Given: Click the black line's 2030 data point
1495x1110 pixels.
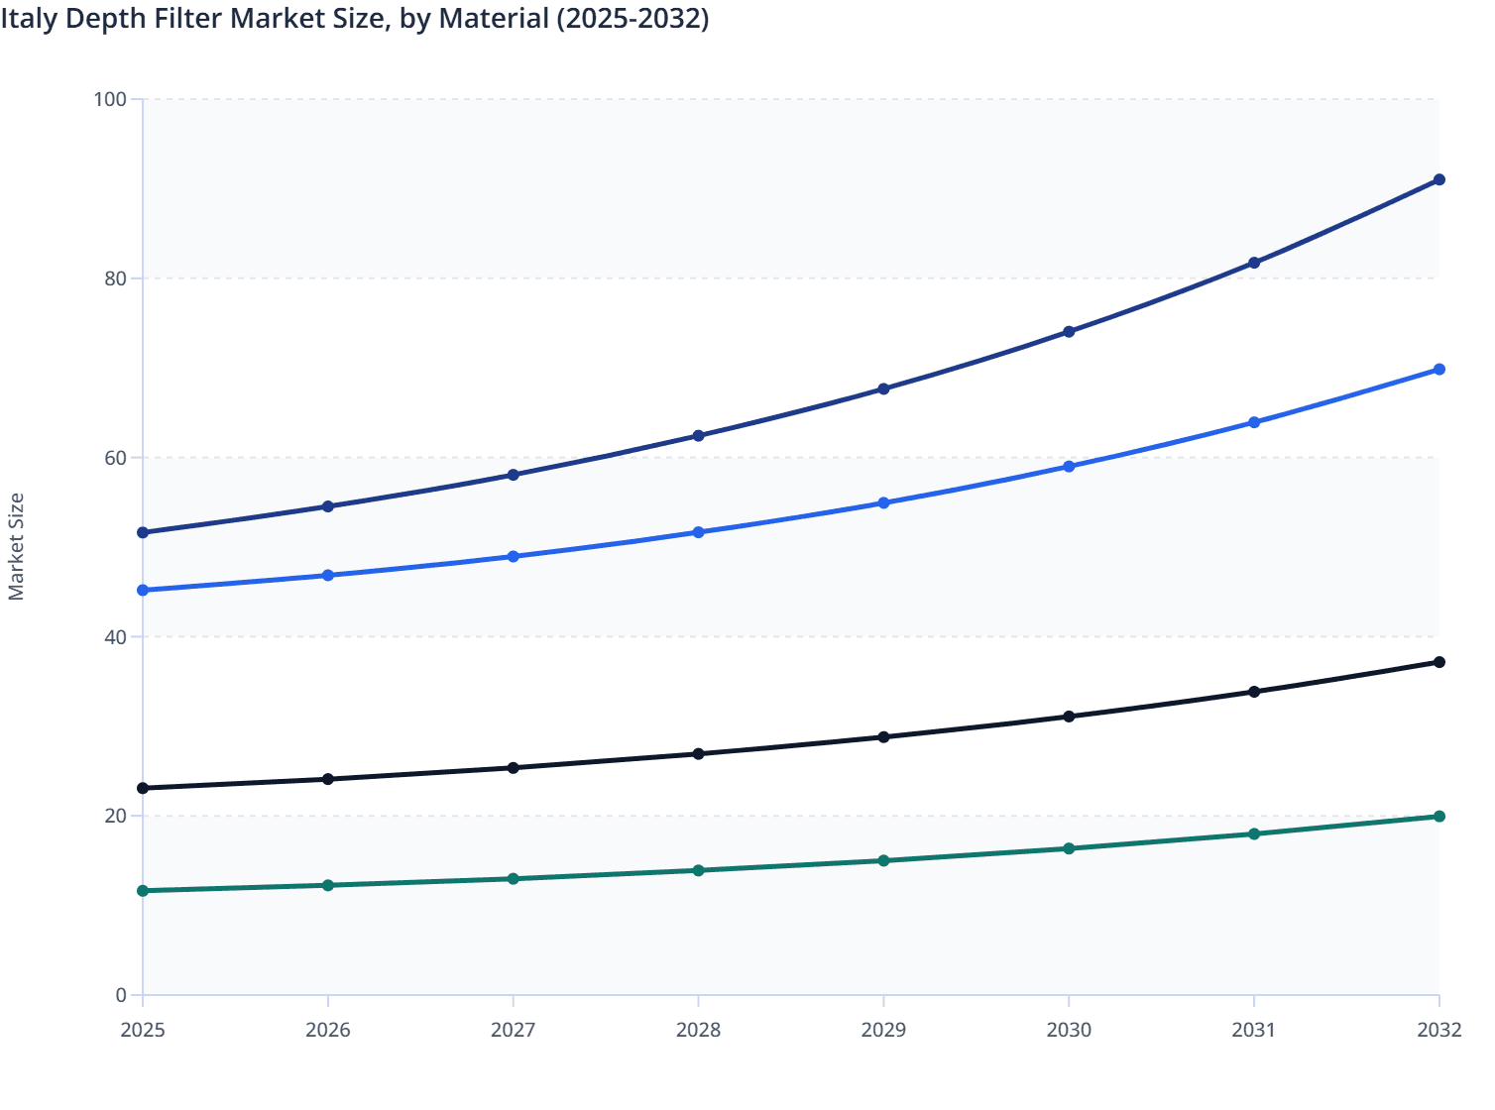Looking at the screenshot, I should [1069, 717].
